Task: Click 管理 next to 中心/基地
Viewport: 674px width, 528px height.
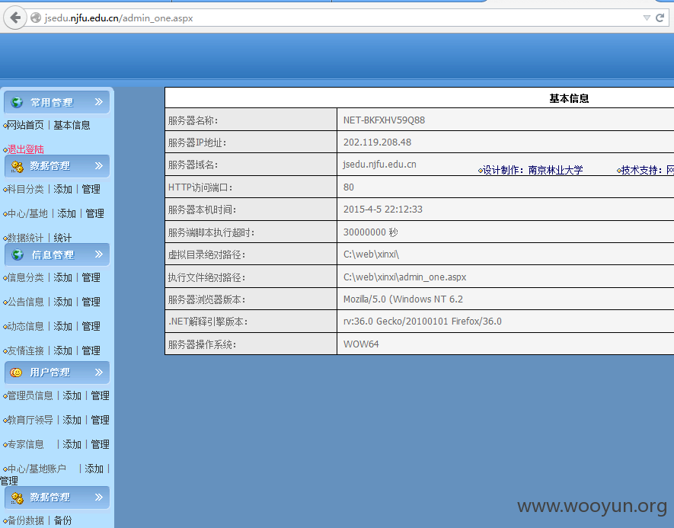Action: tap(95, 213)
